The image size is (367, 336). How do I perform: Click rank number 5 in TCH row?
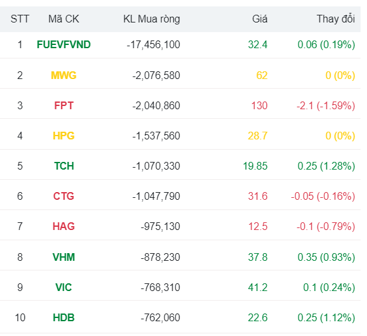point(20,166)
